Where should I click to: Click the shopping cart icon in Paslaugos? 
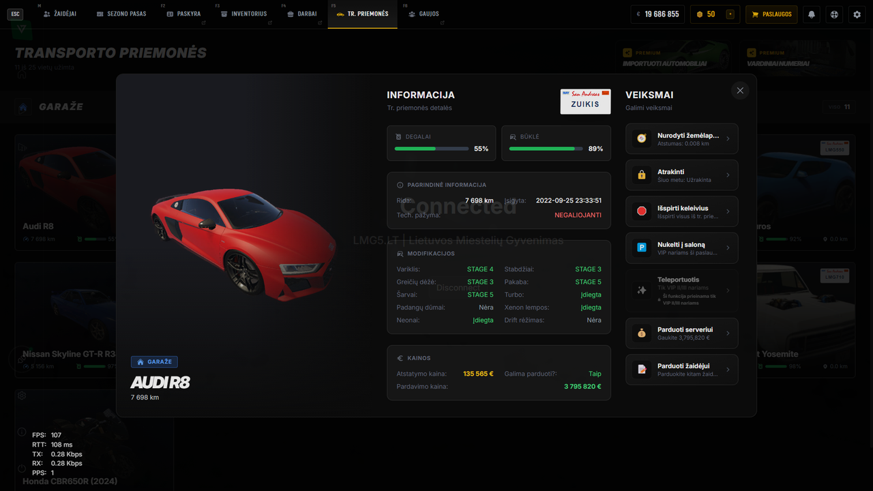[x=755, y=14]
